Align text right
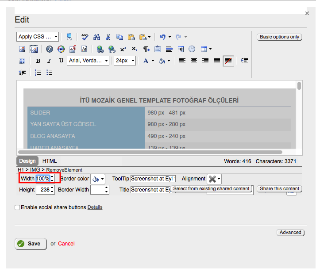Screen dimensions: 316x272 (205, 61)
